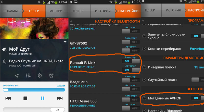Open help icon for Кнопки перебирают
This screenshot has height=112, width=204.
pos(144,49)
